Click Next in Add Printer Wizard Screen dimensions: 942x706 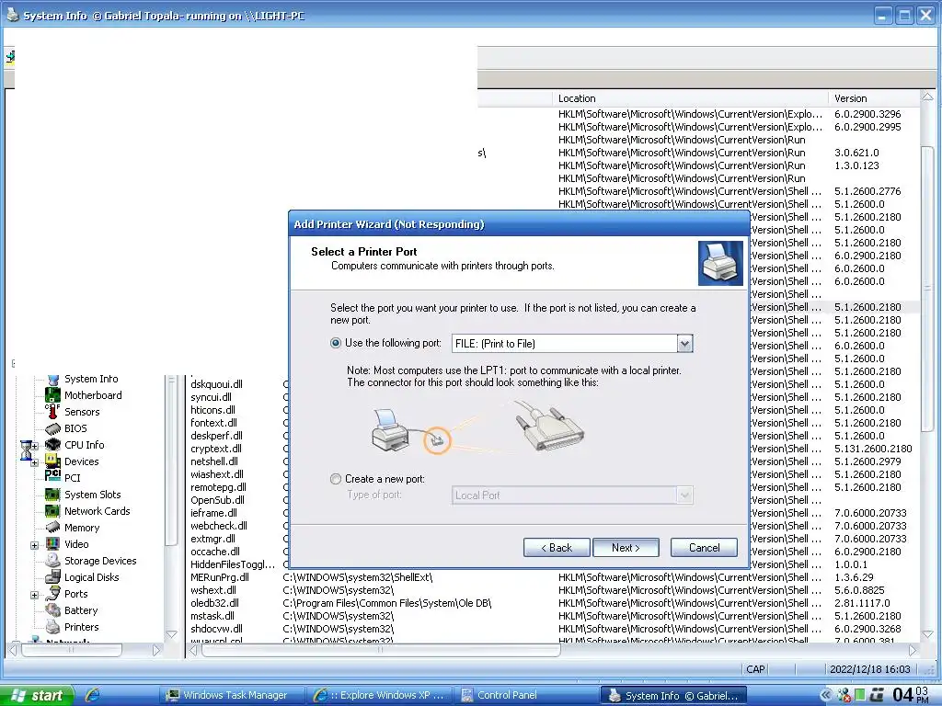pos(626,548)
